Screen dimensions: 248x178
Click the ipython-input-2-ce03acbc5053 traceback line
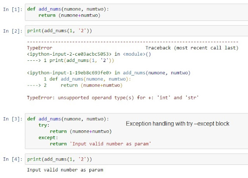[89, 54]
